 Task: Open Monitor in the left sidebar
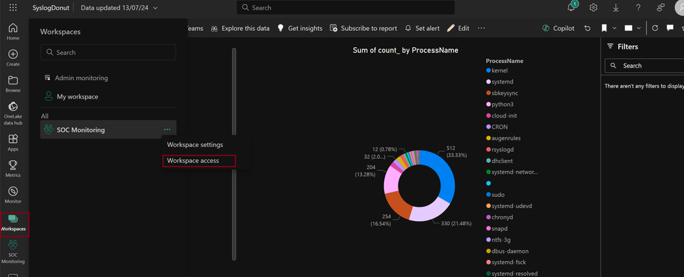pos(13,195)
